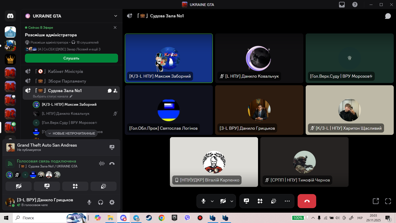396x223 pixels.
Task: Select Данило Ковальчук video tile
Action: click(x=259, y=58)
